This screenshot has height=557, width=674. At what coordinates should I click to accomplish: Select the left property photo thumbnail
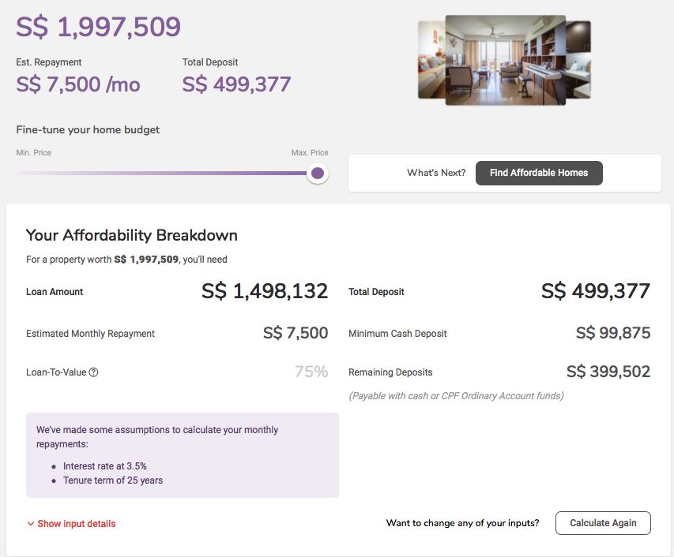tap(431, 60)
